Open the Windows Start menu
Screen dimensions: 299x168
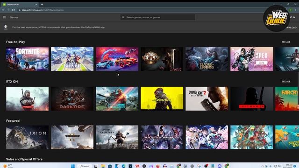(x=73, y=166)
